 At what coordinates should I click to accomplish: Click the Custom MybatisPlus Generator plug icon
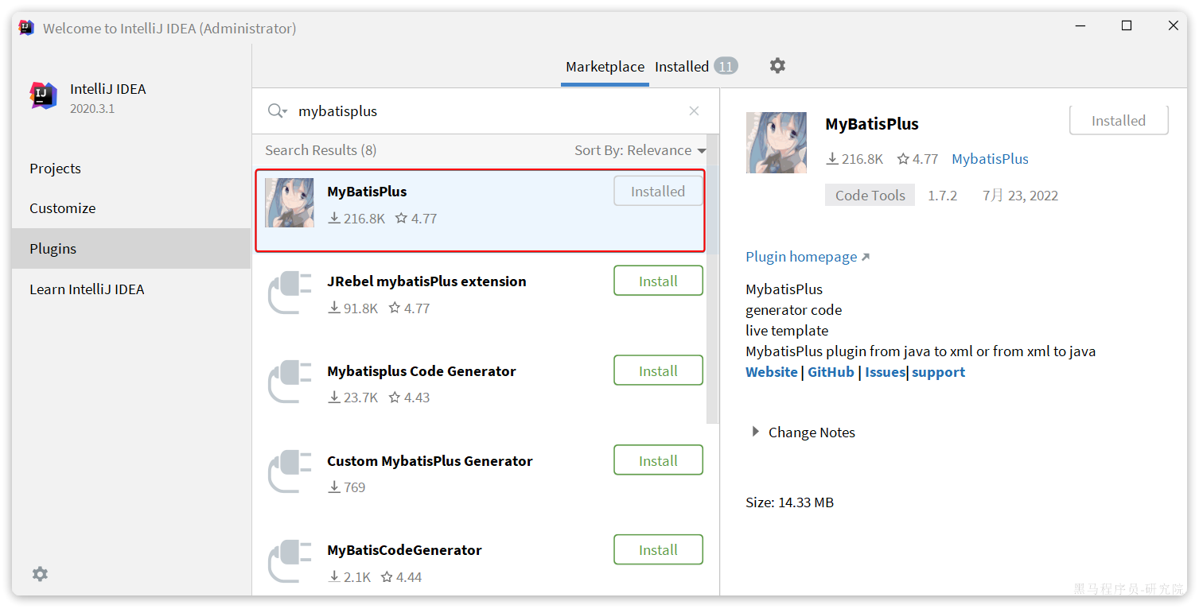[290, 472]
